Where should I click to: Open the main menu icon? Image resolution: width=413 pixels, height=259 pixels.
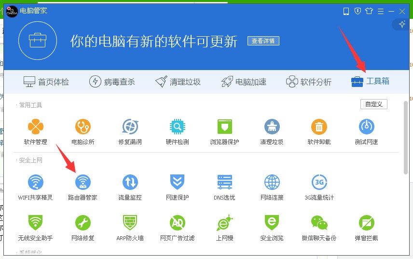(381, 11)
